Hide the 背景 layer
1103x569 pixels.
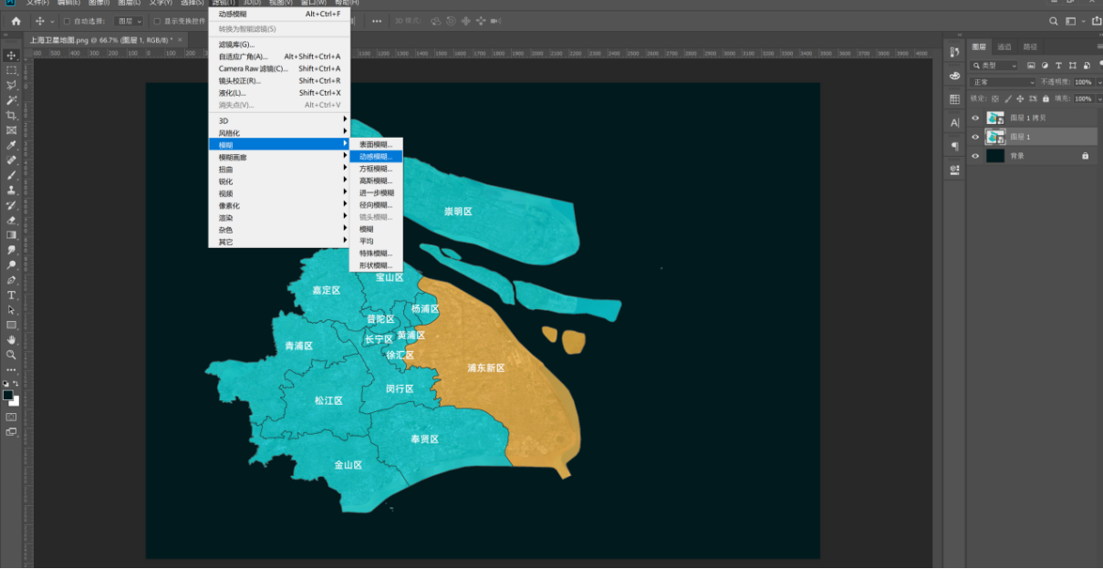click(974, 156)
